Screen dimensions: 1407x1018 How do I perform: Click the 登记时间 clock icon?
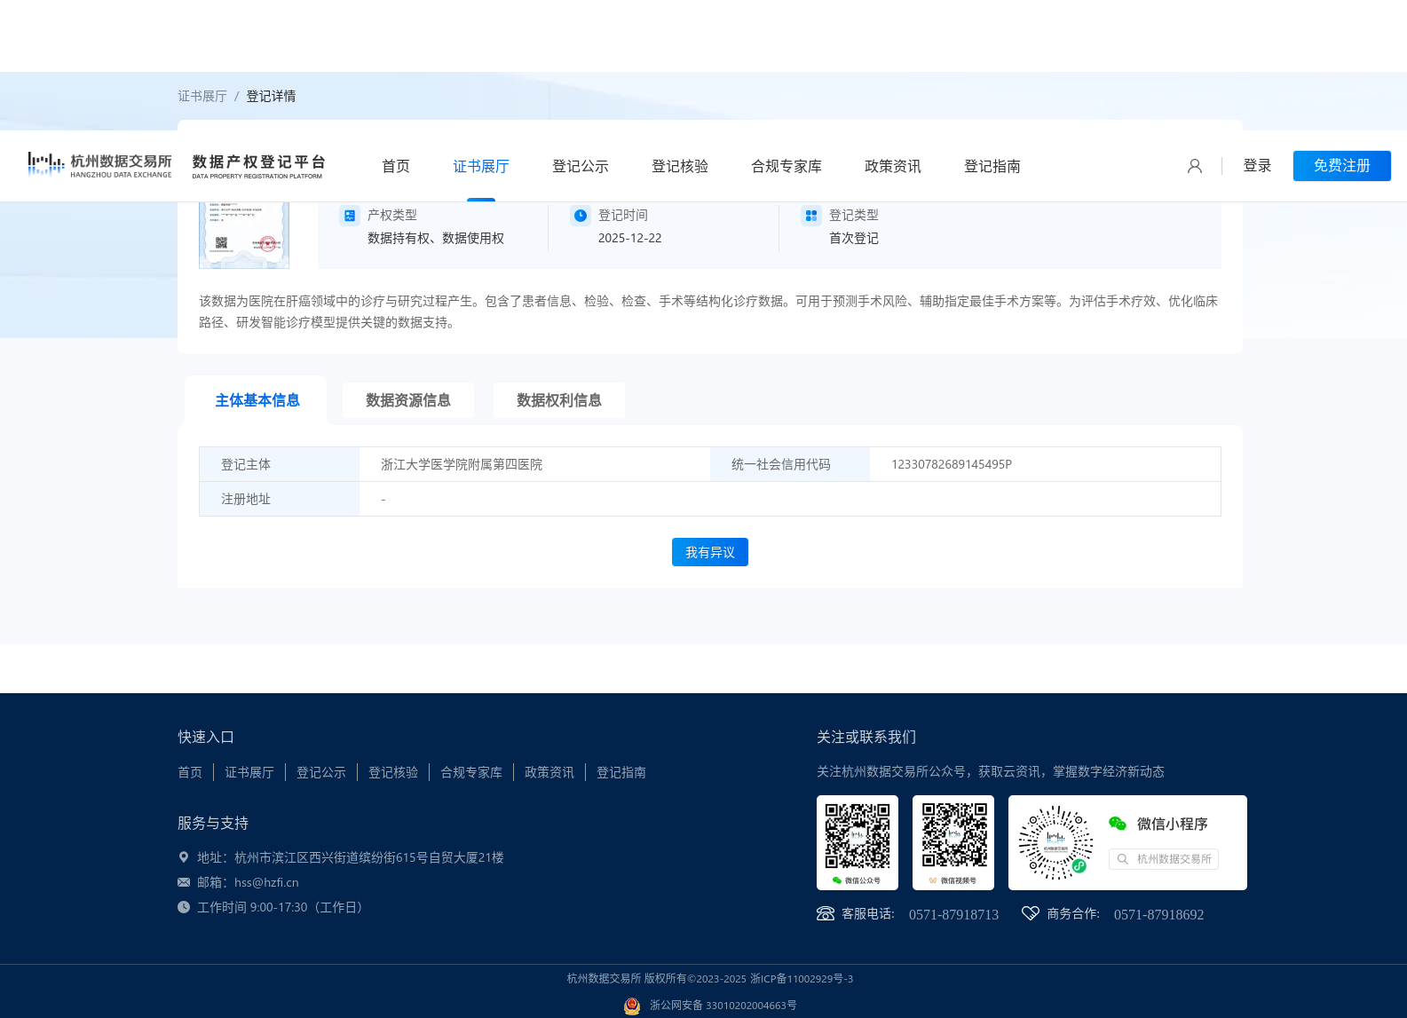(581, 216)
